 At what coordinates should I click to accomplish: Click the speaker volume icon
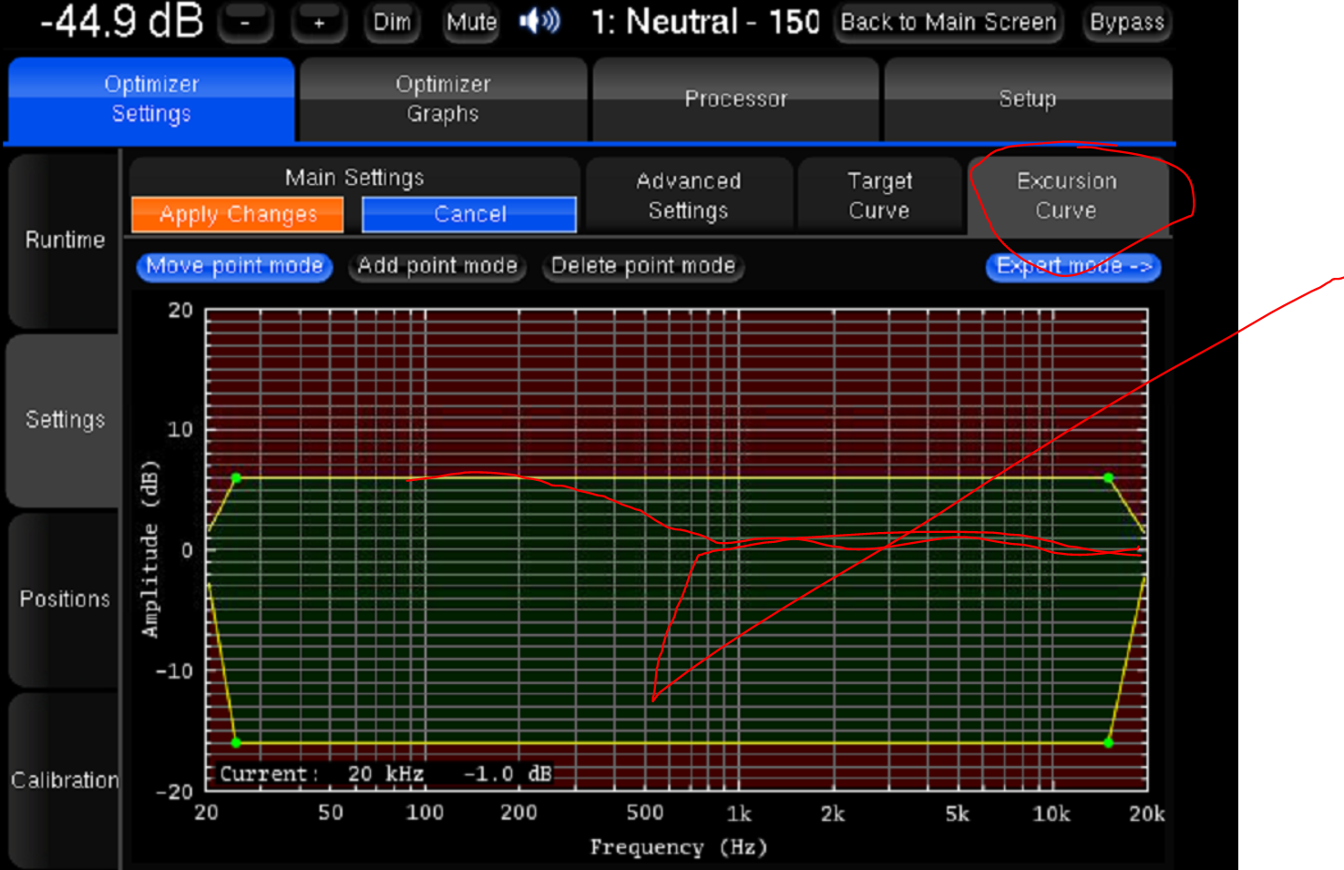539,21
